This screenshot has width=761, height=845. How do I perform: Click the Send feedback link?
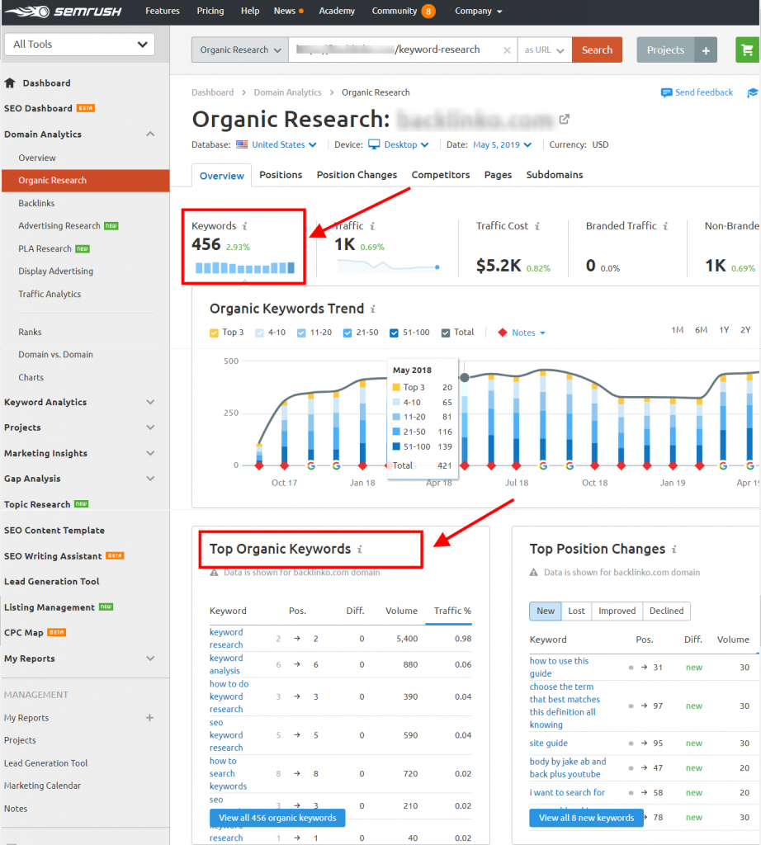(704, 92)
